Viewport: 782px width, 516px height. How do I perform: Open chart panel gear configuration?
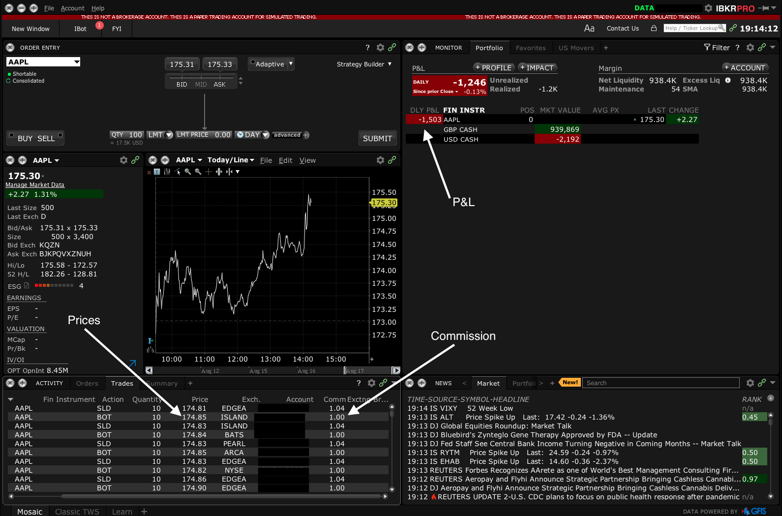click(380, 160)
